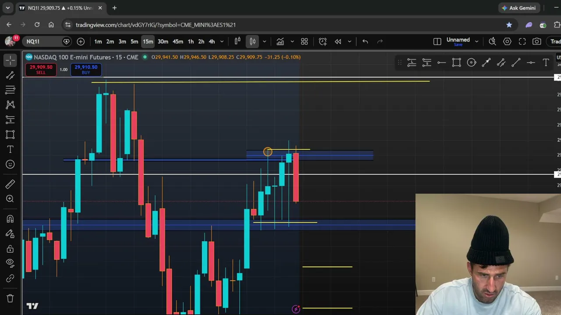Open the chart patterns tool in left sidebar
The image size is (561, 315).
coord(10,105)
